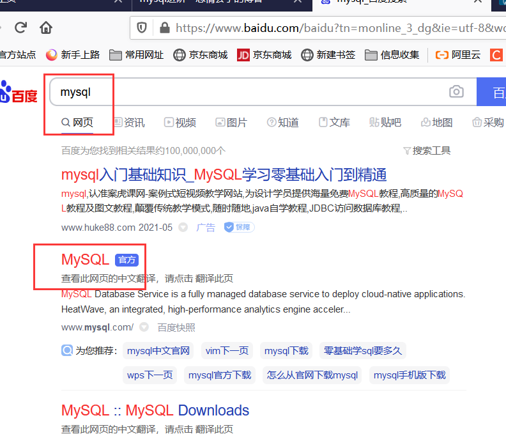This screenshot has width=506, height=434.
Task: Open 搜索工具 filter options
Action: (427, 151)
